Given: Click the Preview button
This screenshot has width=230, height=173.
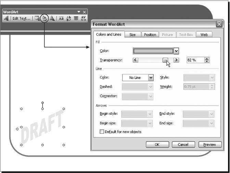Looking at the screenshot, I should tap(210, 145).
